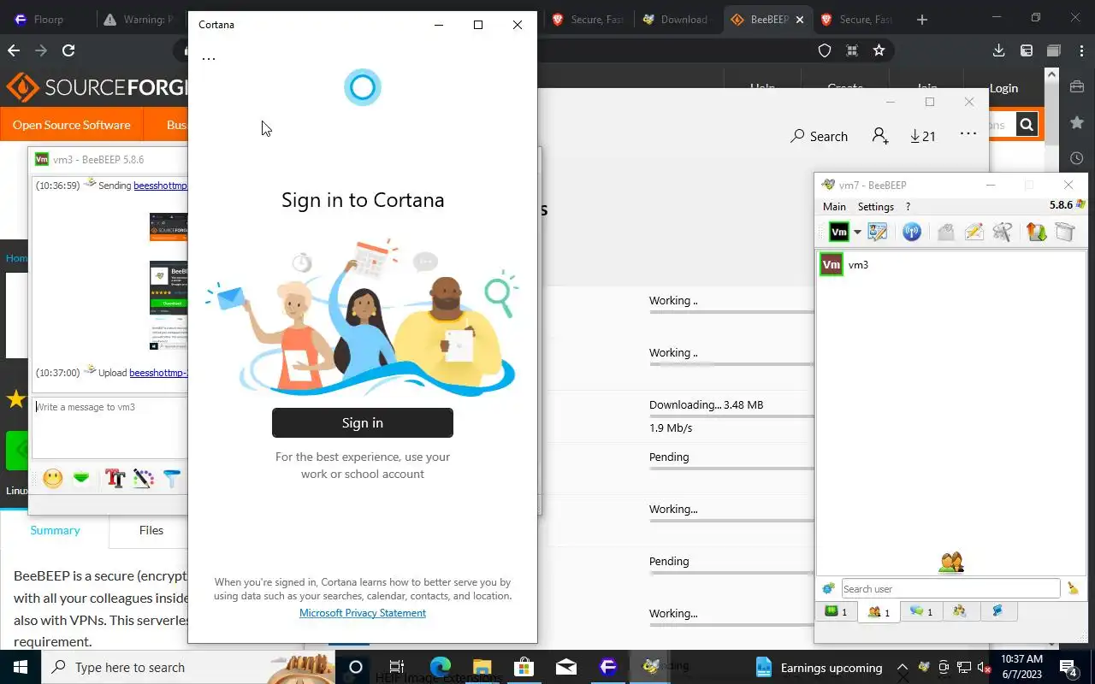Show hidden tray icons chevron
The width and height of the screenshot is (1095, 684).
(x=902, y=668)
